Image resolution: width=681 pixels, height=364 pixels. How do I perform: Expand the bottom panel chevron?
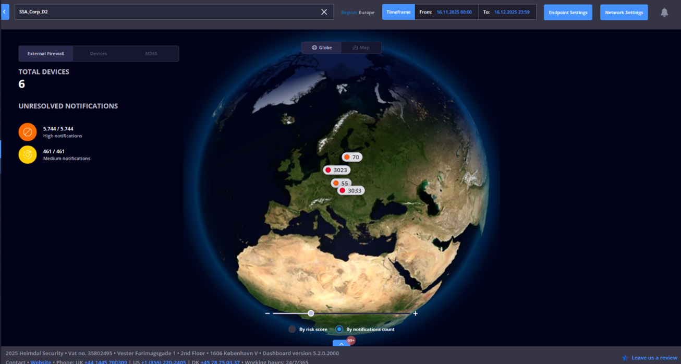point(341,344)
